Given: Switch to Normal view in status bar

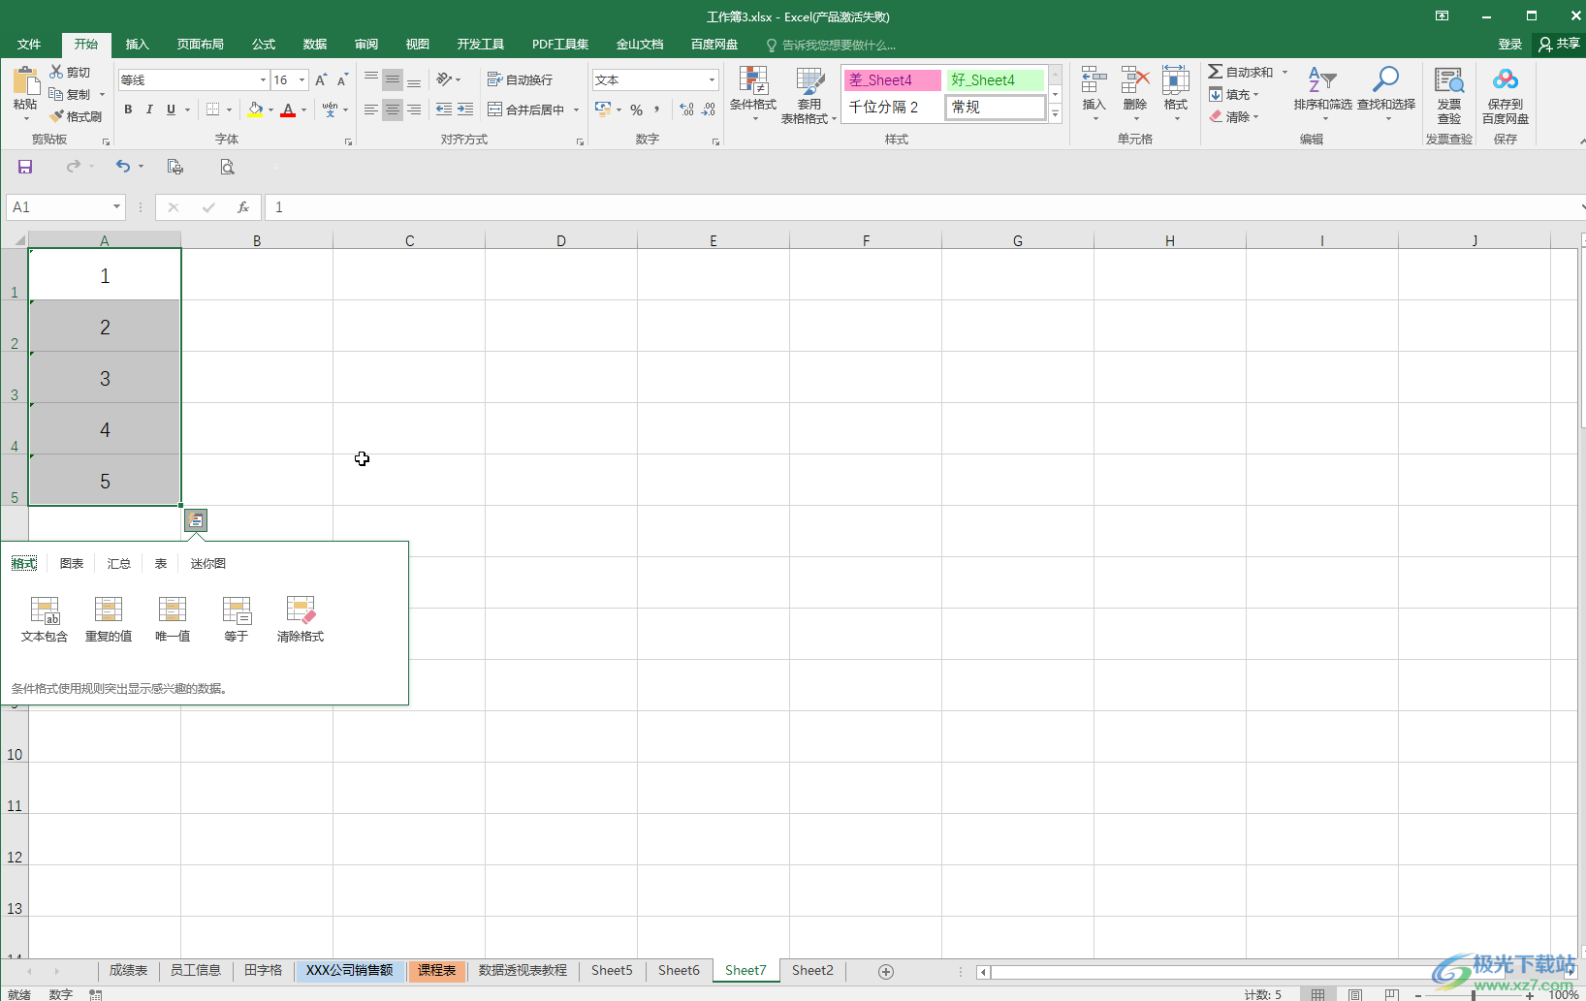Looking at the screenshot, I should coord(1317,994).
